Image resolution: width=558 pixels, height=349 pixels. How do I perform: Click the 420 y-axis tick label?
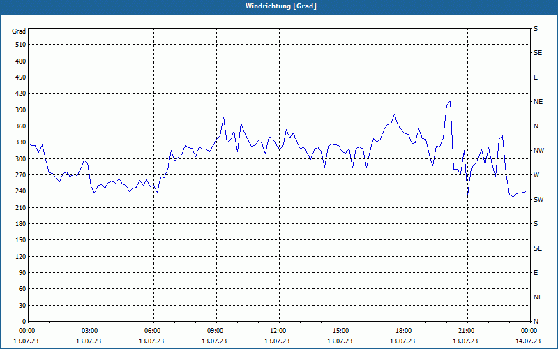click(x=20, y=94)
